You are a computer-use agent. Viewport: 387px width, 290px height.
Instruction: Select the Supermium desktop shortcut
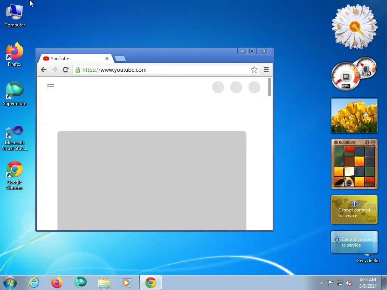[15, 94]
